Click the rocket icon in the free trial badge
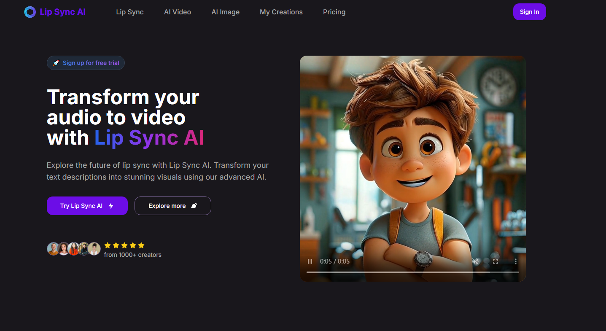Viewport: 606px width, 331px height. pyautogui.click(x=56, y=63)
